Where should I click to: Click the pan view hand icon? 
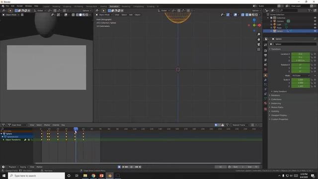point(259,39)
